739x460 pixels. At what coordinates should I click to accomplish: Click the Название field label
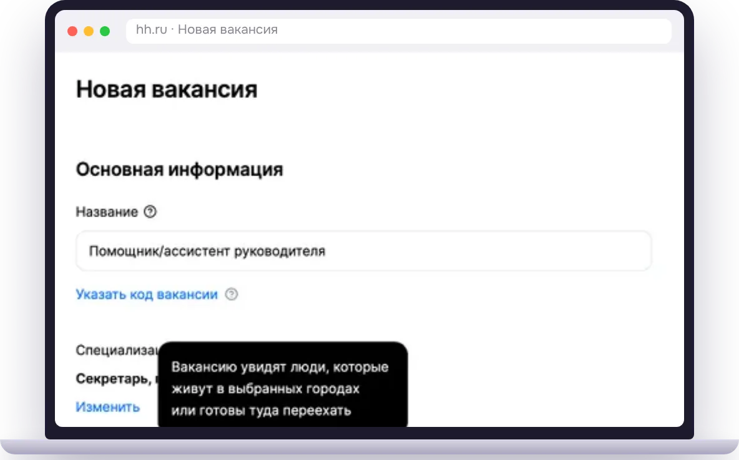point(107,212)
